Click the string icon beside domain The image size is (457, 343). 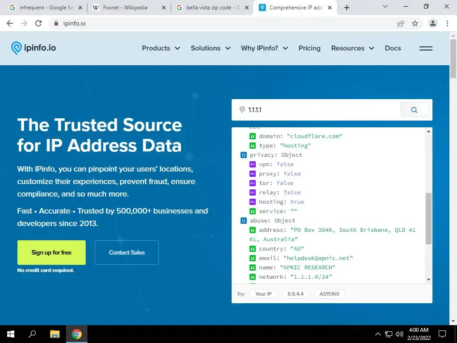(x=253, y=136)
